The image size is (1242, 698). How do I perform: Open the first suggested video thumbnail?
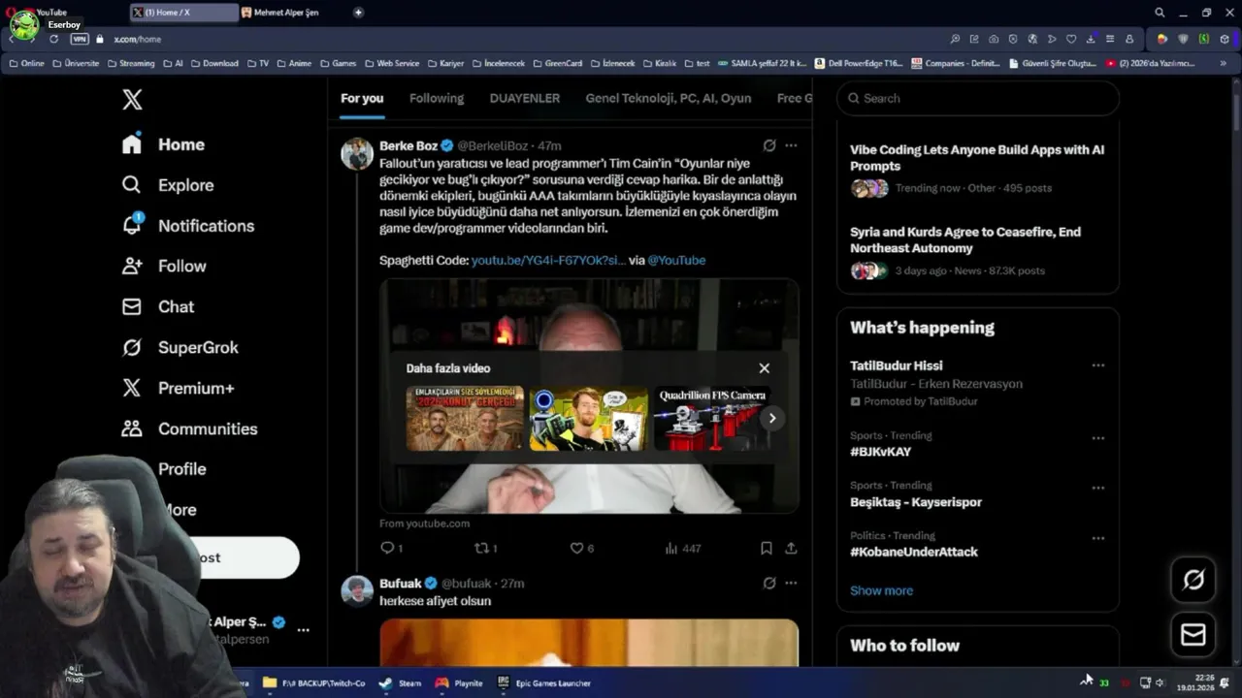pos(465,418)
